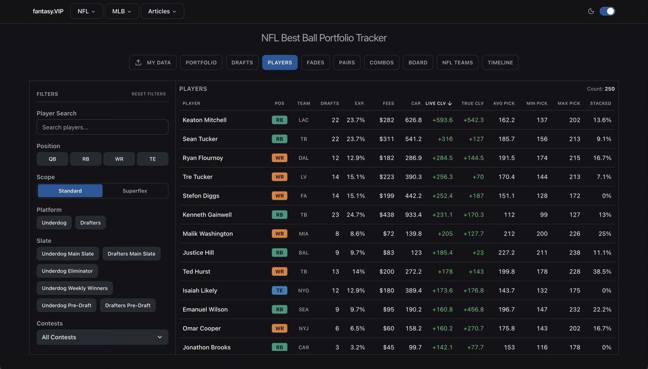This screenshot has width=648, height=369.
Task: Sort by the Fees column header
Action: pyautogui.click(x=389, y=104)
